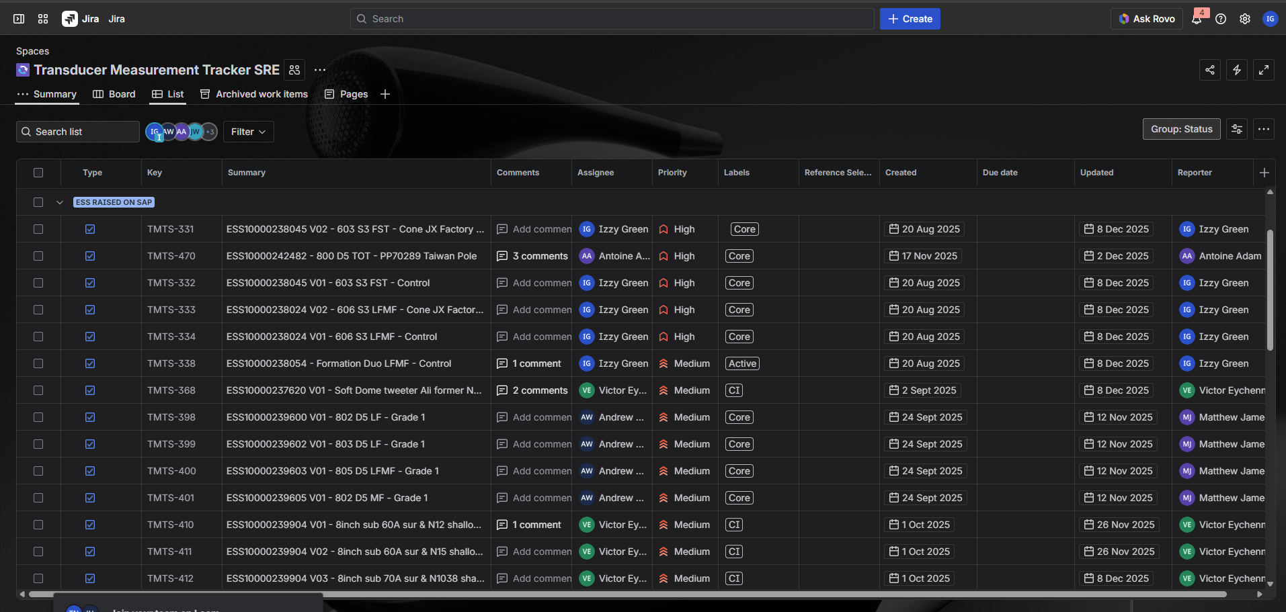This screenshot has width=1286, height=612.
Task: Open the 3 comments on TMTS-470
Action: [532, 256]
